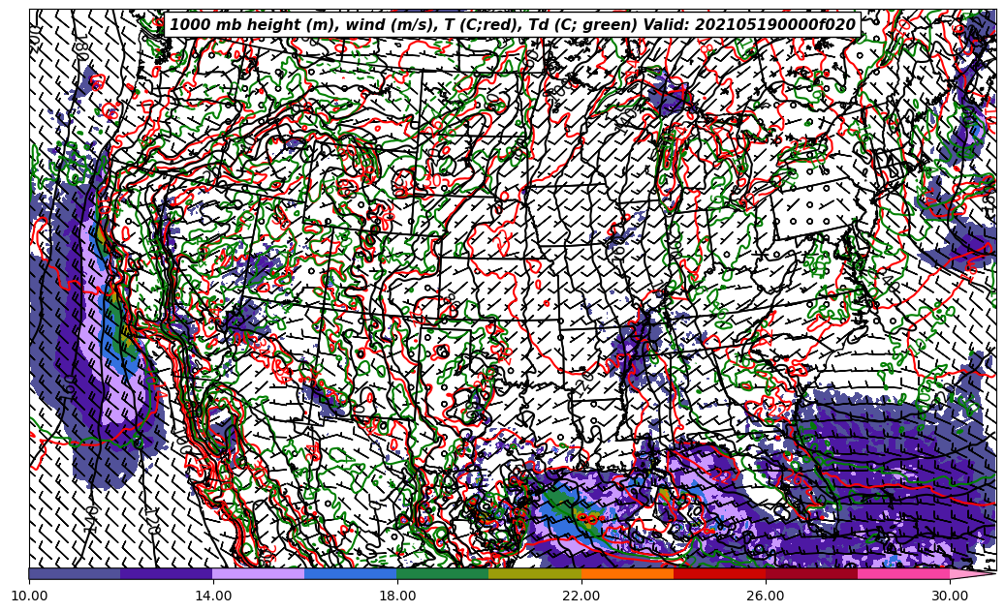This screenshot has width=1005, height=612.
Task: Click the 30.00 colorbar tick label
Action: tap(950, 596)
